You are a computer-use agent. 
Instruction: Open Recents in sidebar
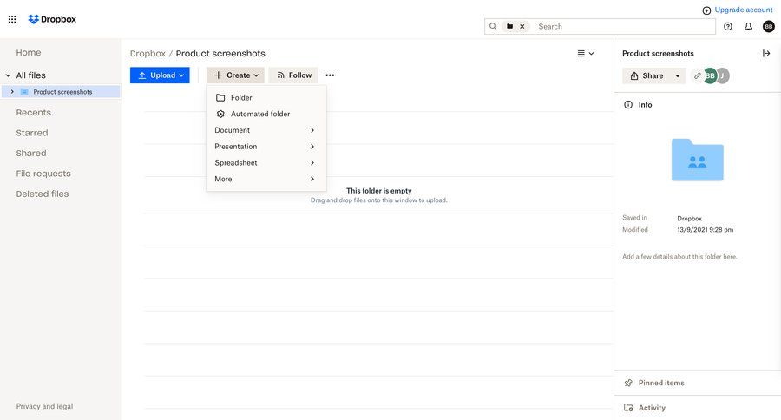(x=33, y=113)
